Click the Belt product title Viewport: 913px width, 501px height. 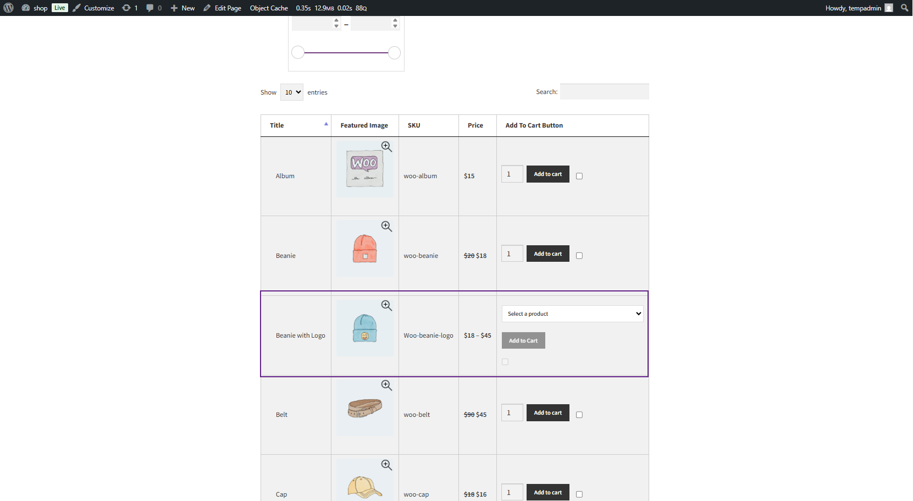pos(281,415)
